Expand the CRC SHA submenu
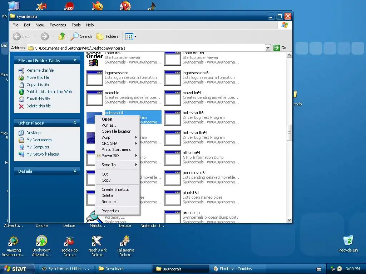Screen dimensions: 366x274 coord(117,143)
